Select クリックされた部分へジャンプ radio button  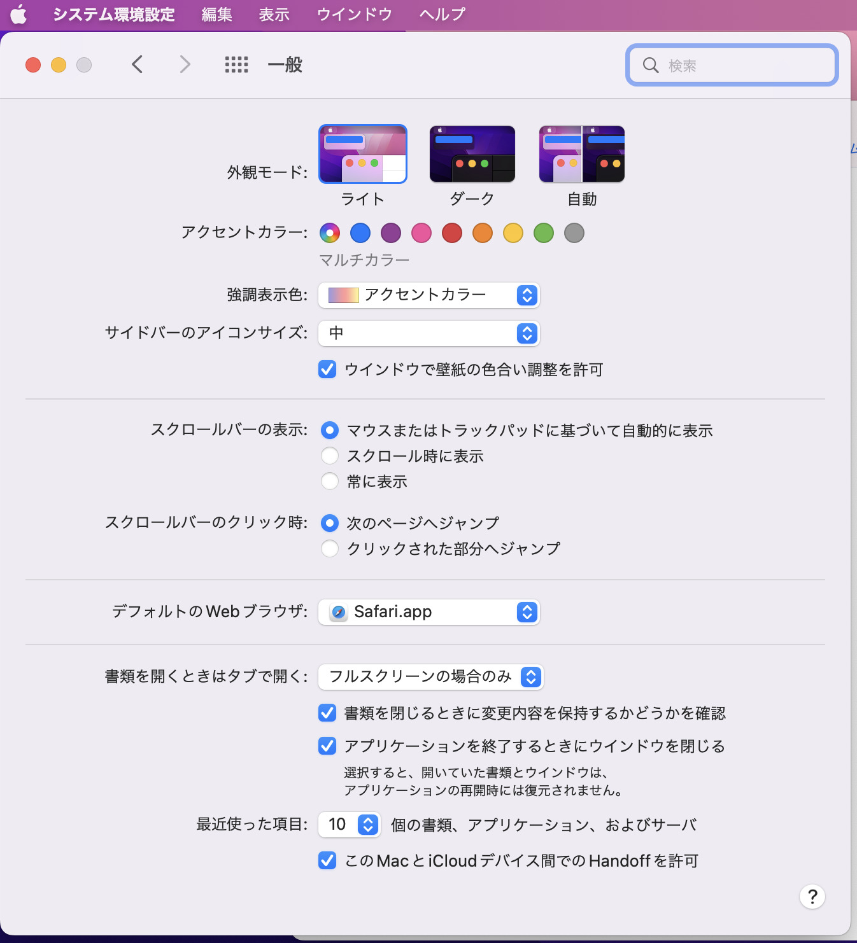330,548
